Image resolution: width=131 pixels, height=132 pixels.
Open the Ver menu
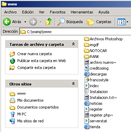click(x=42, y=12)
